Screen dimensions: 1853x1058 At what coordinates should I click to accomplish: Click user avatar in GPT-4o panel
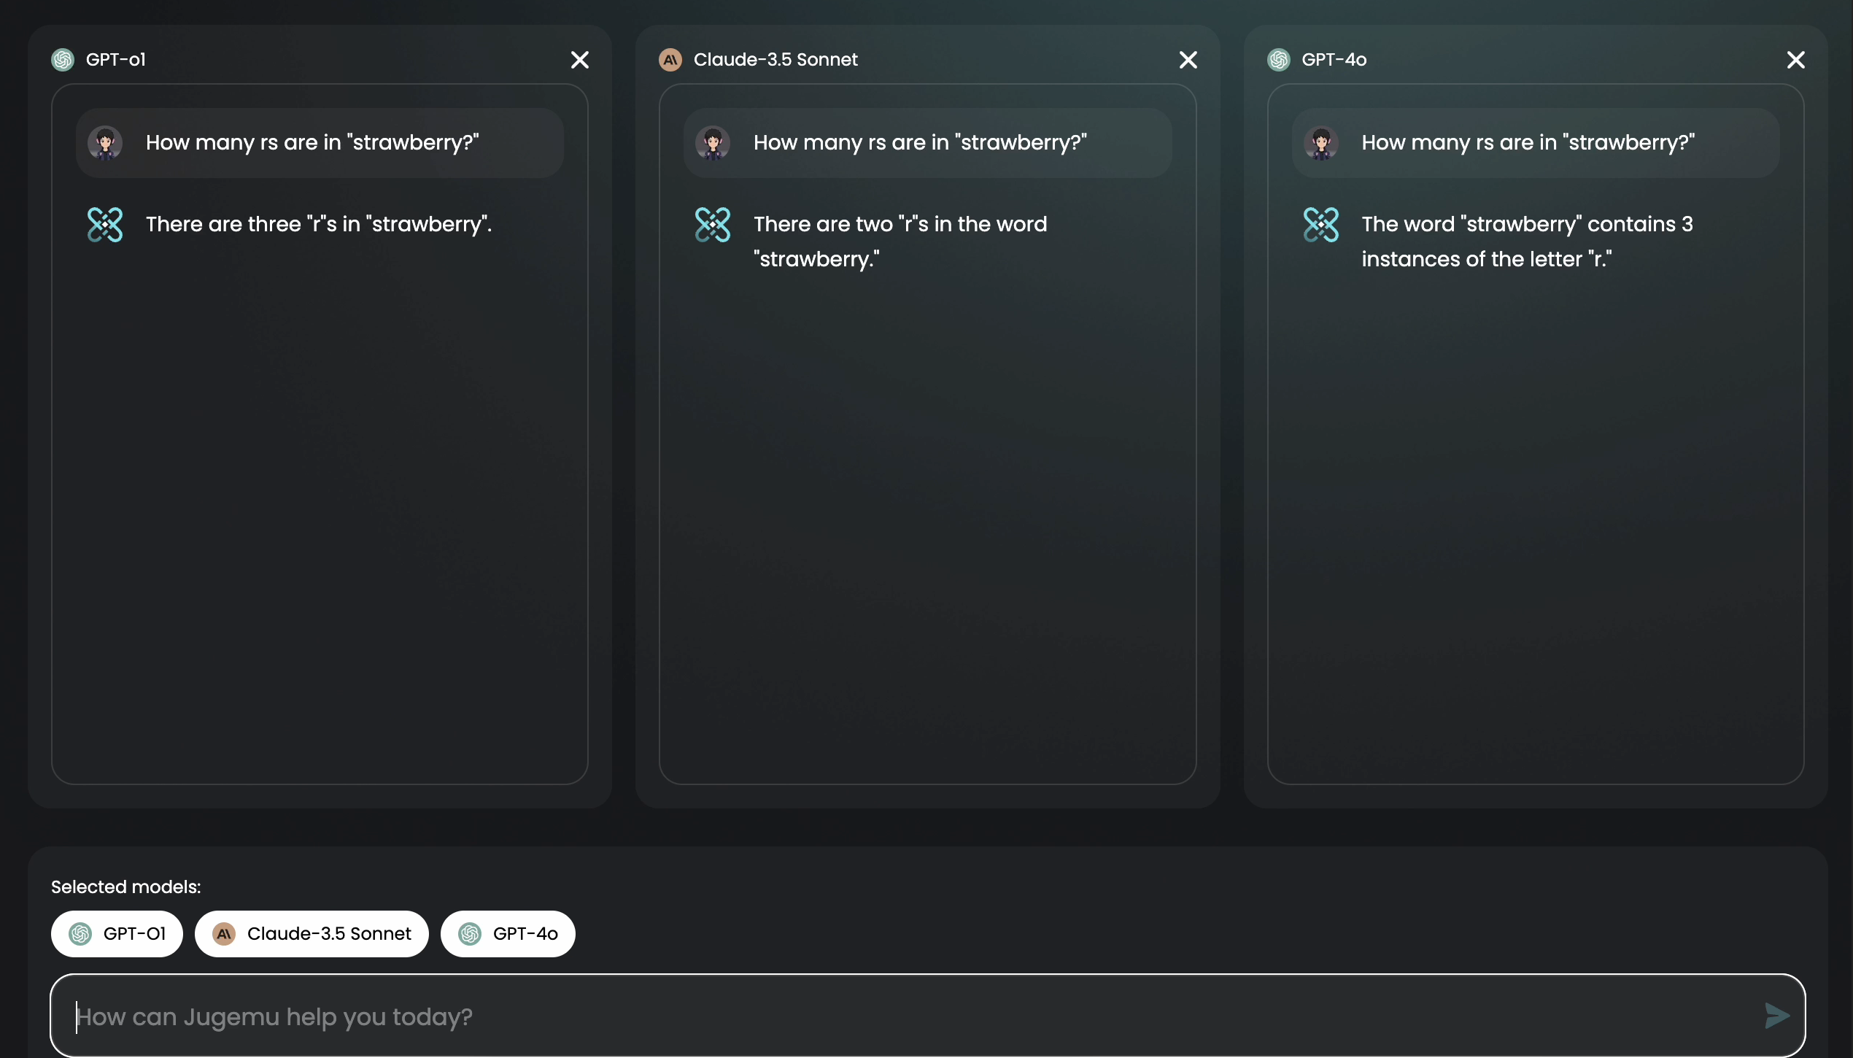pos(1320,143)
